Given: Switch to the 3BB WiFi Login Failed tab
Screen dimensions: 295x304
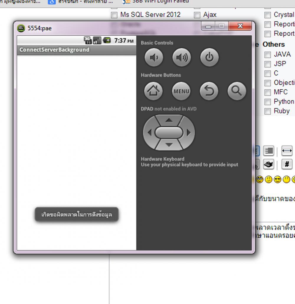Looking at the screenshot, I should coord(156,1).
